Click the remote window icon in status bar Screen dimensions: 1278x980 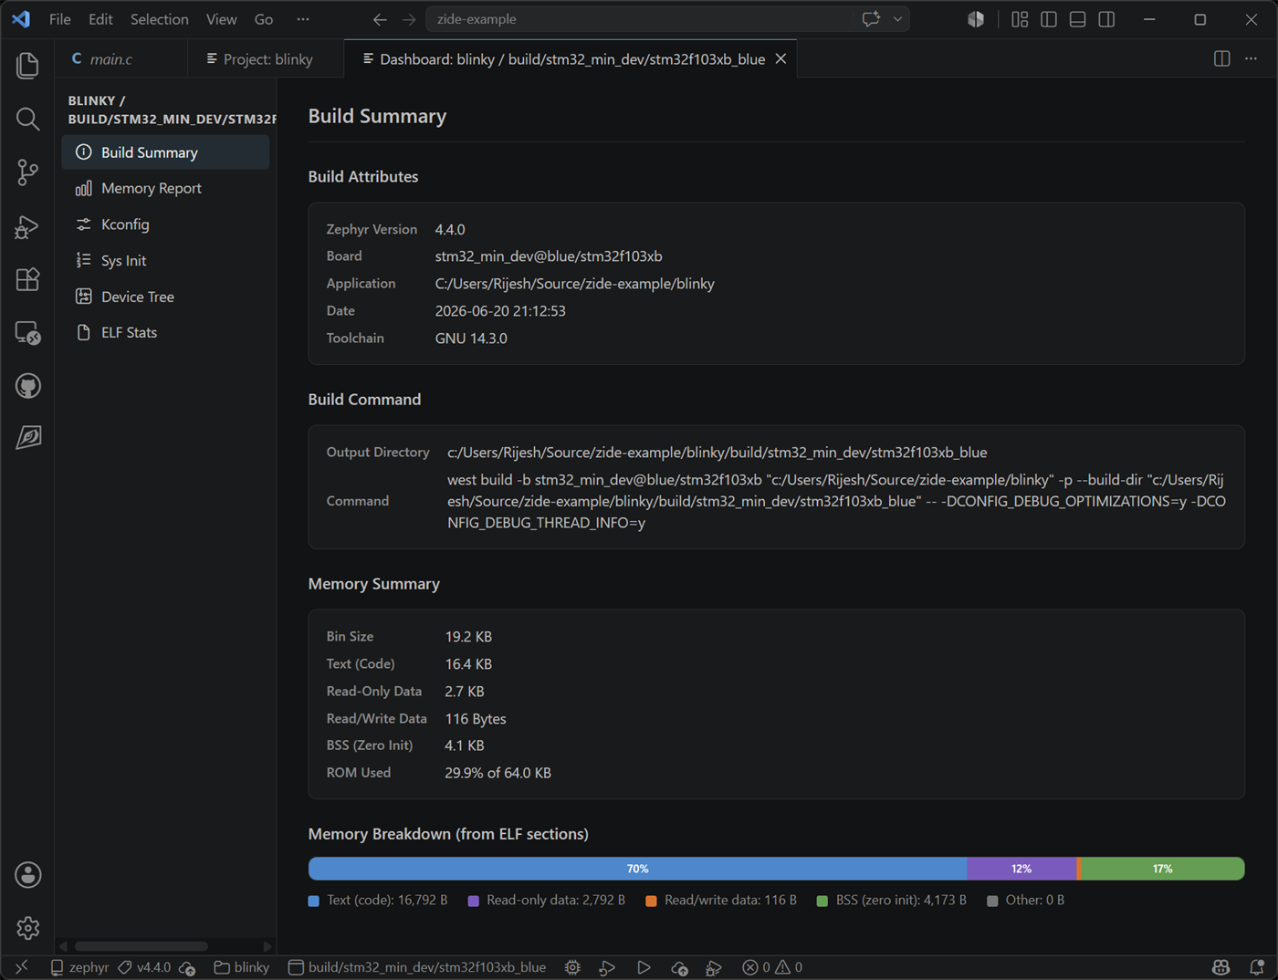tap(21, 967)
